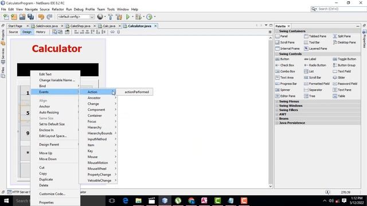Choose Edit Text in context menu

[x=56, y=74]
